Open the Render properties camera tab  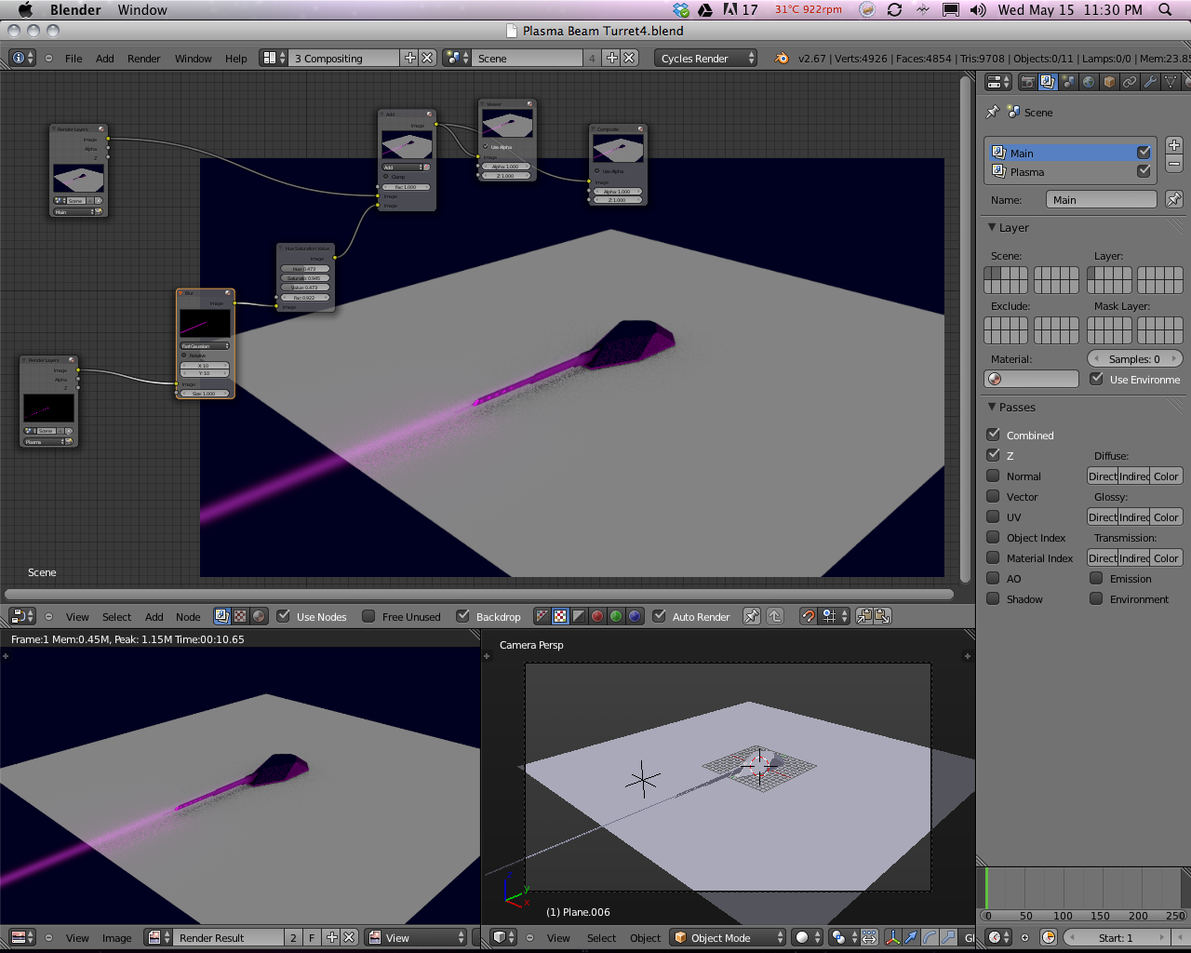coord(1027,82)
